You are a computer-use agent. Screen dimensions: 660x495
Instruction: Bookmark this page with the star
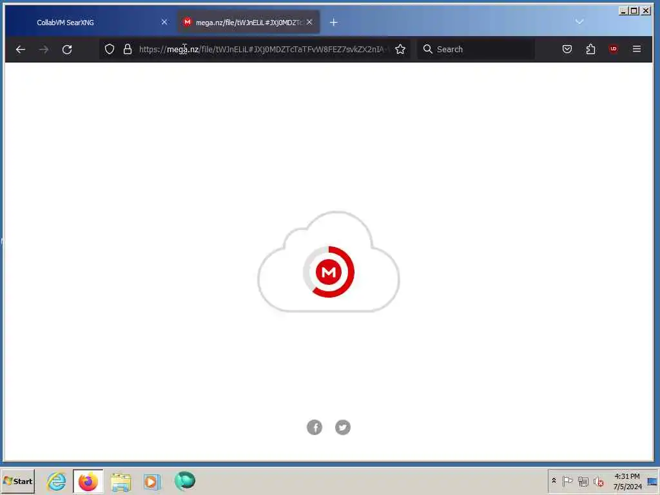point(400,49)
